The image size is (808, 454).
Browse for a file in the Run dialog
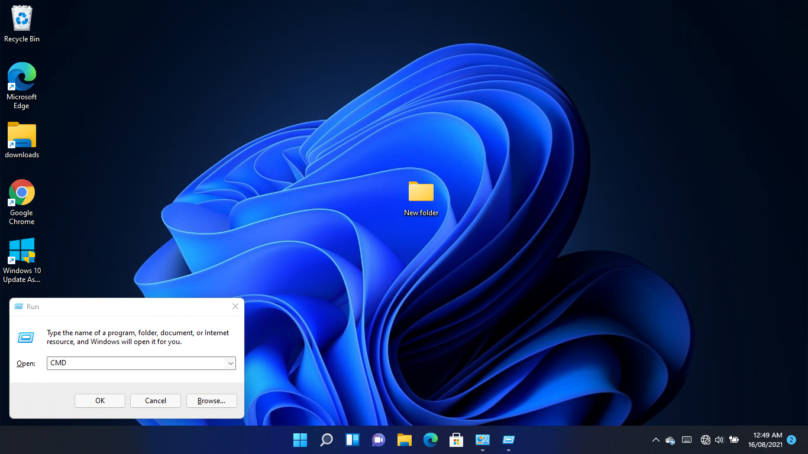pos(211,400)
